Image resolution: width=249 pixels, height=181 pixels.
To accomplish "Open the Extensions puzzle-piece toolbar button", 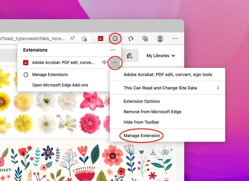I will click(x=115, y=38).
